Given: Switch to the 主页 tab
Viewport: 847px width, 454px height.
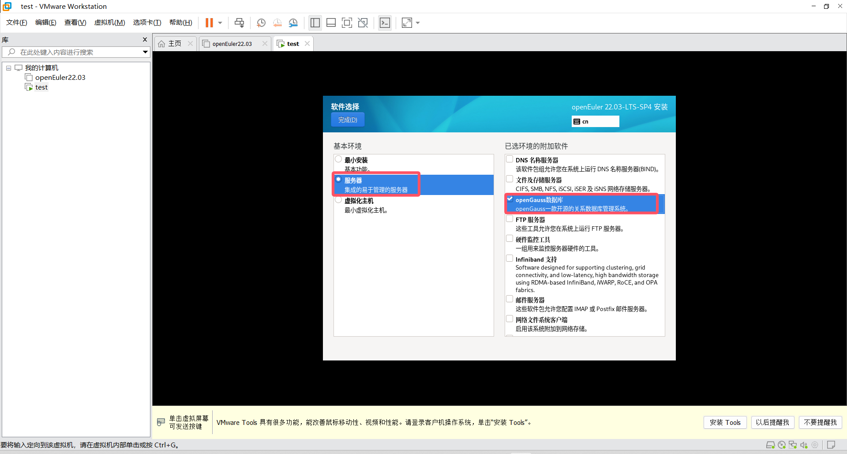Looking at the screenshot, I should (175, 43).
